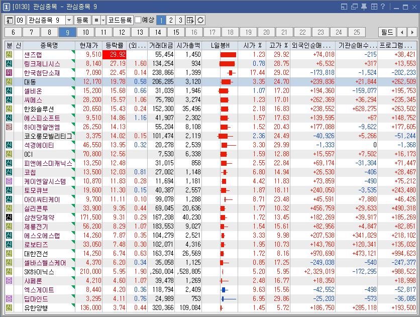Click the dock window icon in title bar
420x317 pixels.
tap(344, 7)
